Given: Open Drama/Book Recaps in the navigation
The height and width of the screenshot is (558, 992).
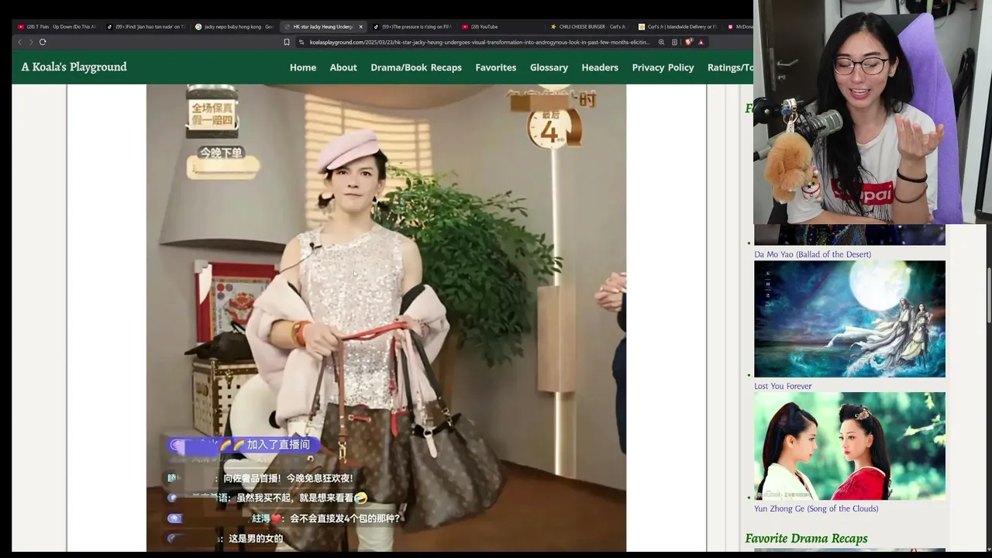Looking at the screenshot, I should click(416, 67).
